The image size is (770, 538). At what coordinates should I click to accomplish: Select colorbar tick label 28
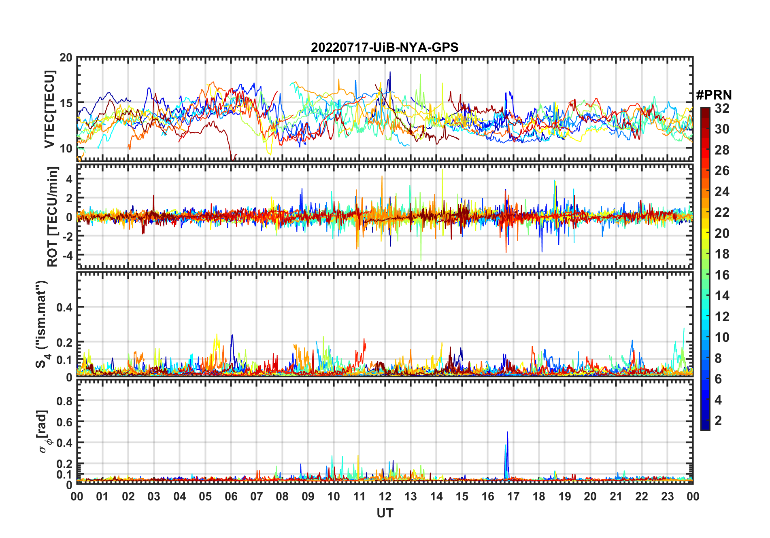(x=722, y=150)
